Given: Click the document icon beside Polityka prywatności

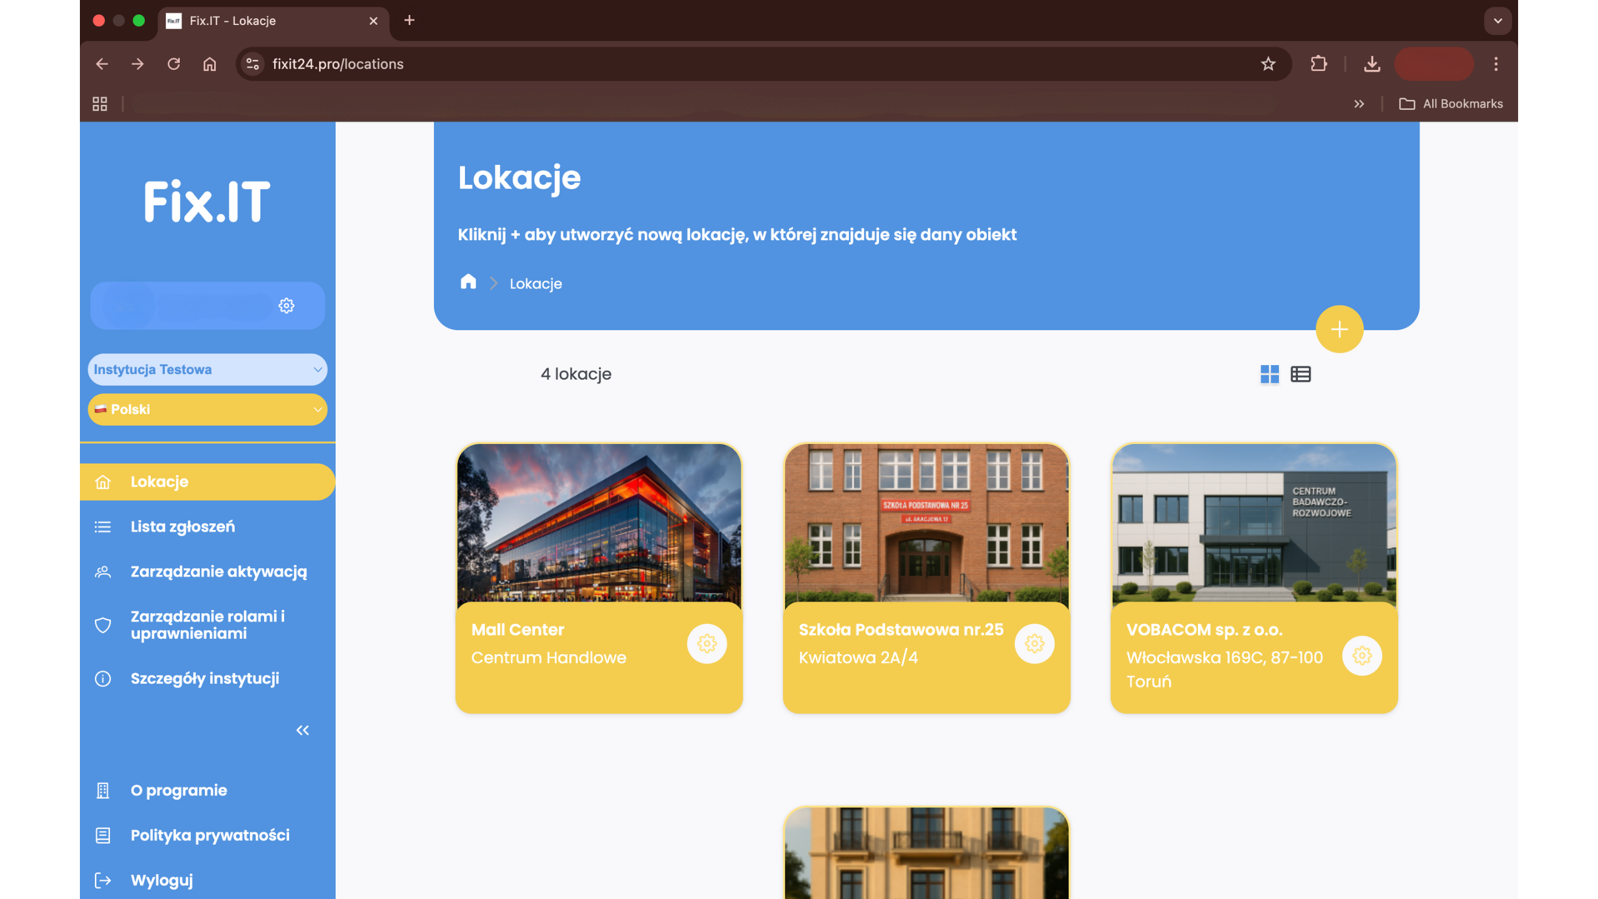Looking at the screenshot, I should 103,835.
